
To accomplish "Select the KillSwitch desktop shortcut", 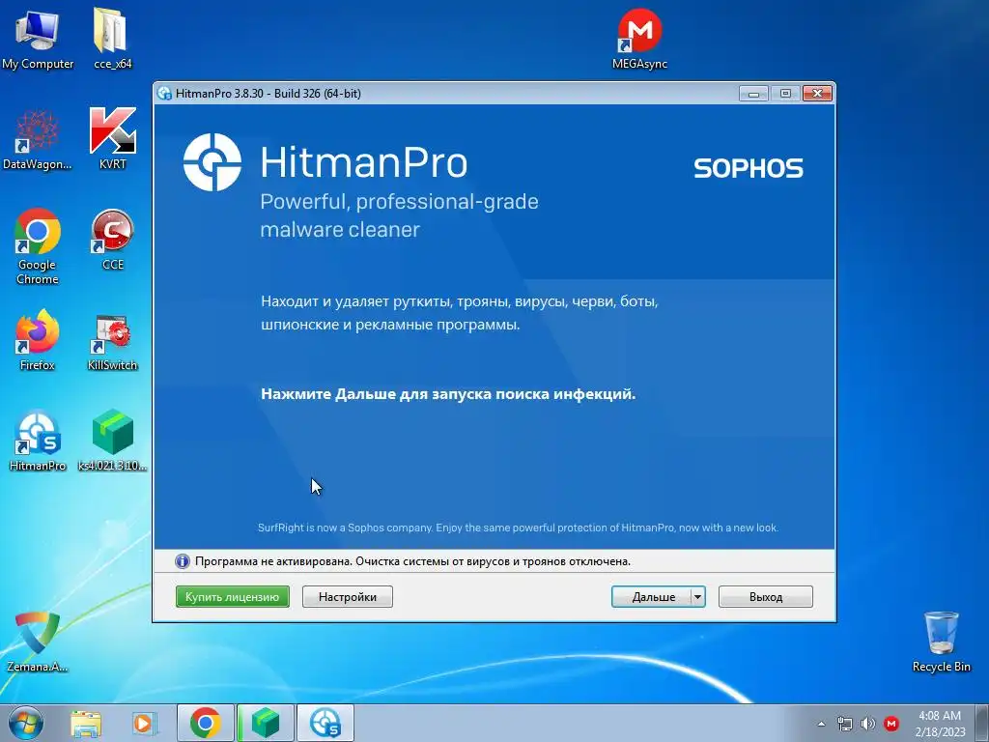I will pyautogui.click(x=112, y=341).
